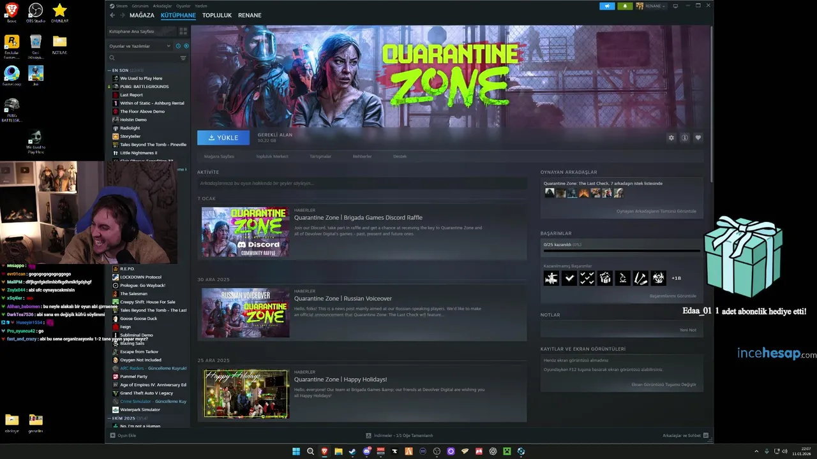Open the Discord Raffle news thumbnail
The image size is (817, 459).
246,232
